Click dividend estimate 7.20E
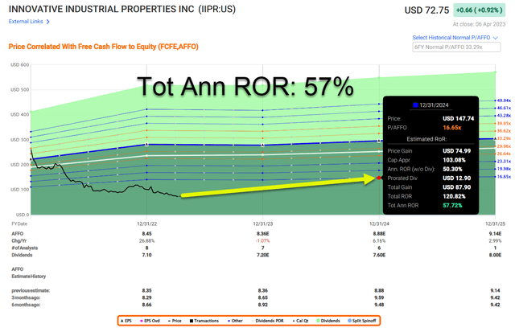 coord(263,255)
